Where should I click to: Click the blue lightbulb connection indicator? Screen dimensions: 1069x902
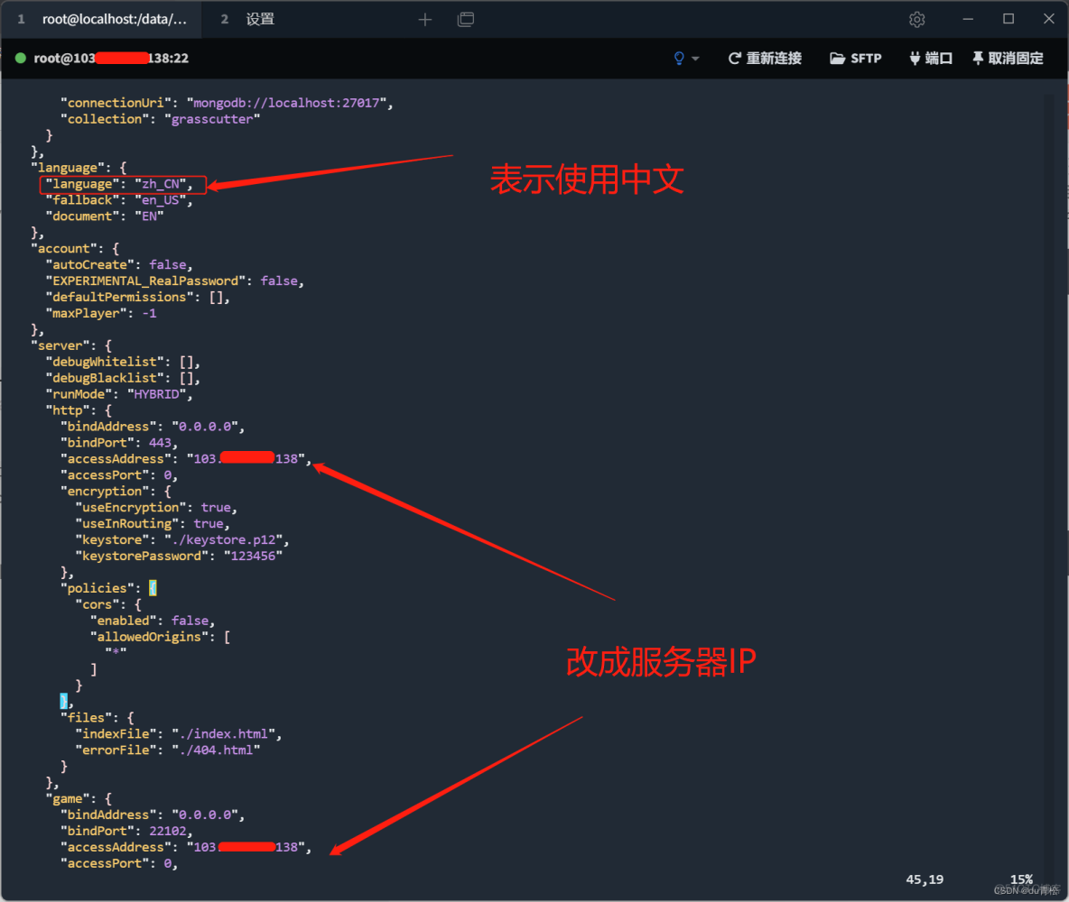677,58
